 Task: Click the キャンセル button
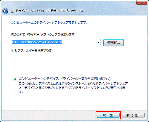[x=133, y=115]
